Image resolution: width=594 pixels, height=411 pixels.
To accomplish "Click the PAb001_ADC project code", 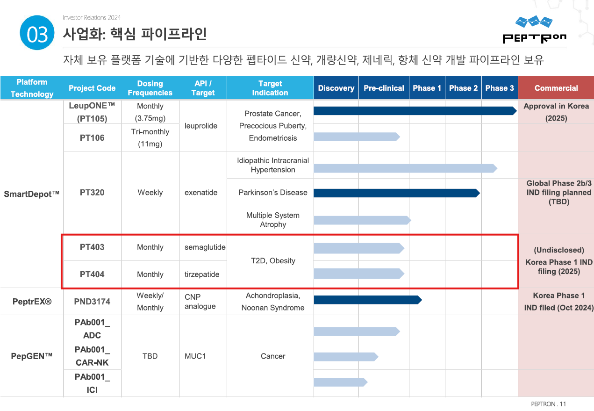I will (x=92, y=329).
